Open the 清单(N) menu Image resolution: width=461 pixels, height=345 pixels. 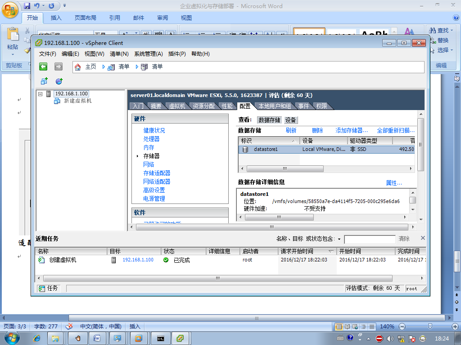click(119, 54)
